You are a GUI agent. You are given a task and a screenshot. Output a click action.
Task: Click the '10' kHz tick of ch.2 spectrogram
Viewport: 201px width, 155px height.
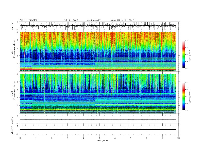click(17, 74)
